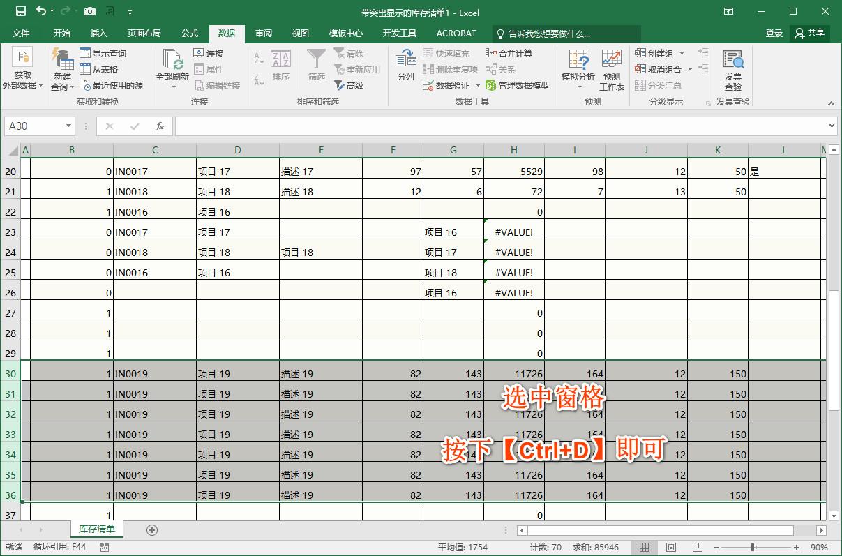842x556 pixels.
Task: Click the macro recording icon in status bar
Action: tap(104, 548)
